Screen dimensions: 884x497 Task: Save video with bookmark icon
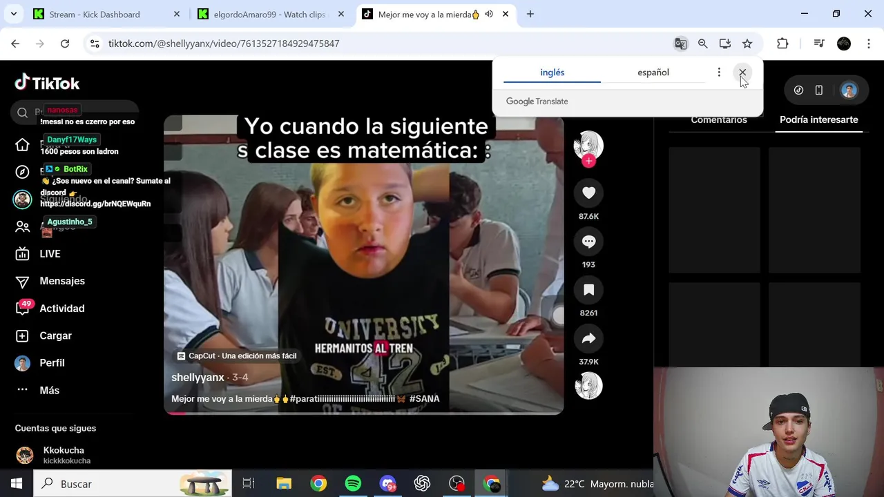[588, 290]
